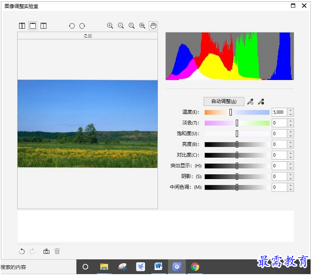Image resolution: width=312 pixels, height=275 pixels.
Task: Create a snapshot with camera icon
Action: (x=46, y=252)
